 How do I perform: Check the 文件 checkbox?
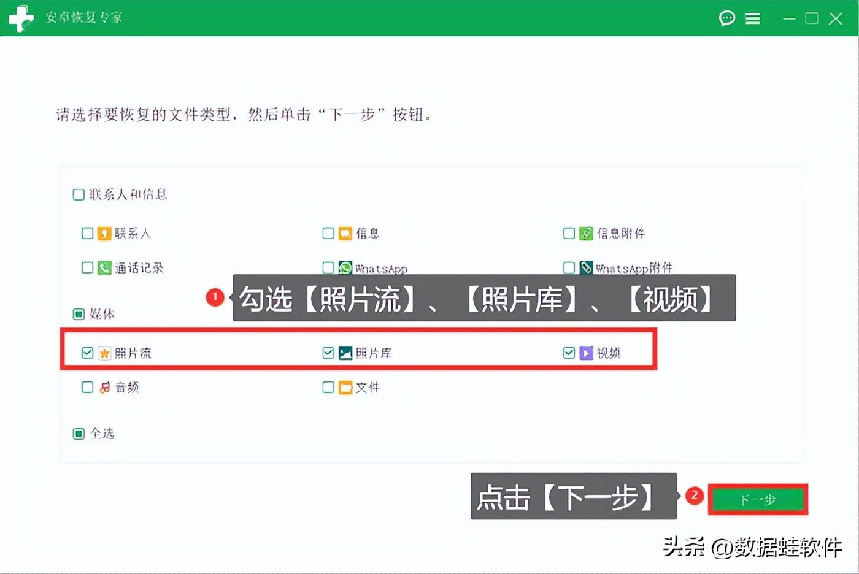tap(328, 388)
